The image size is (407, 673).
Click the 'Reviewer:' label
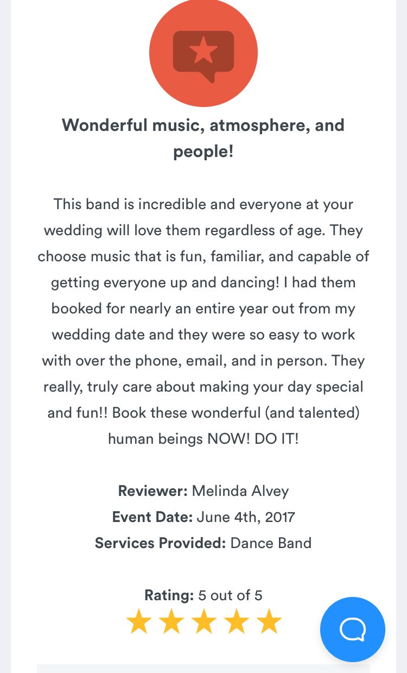152,491
